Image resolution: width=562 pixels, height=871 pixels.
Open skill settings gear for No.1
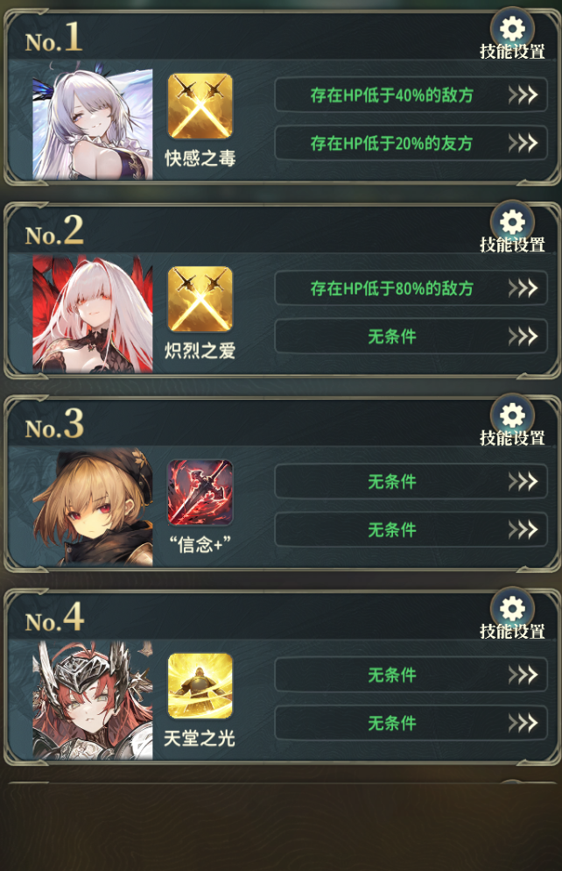(512, 29)
